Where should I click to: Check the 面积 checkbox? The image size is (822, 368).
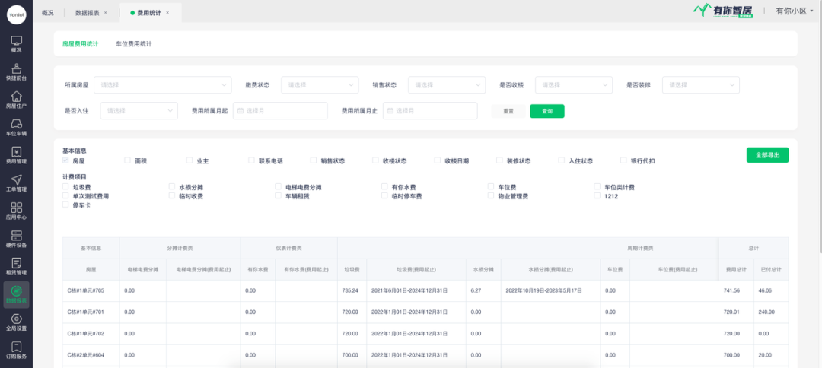coord(128,161)
